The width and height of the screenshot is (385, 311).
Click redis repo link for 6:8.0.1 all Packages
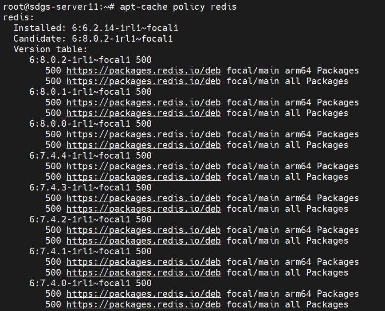coord(144,113)
